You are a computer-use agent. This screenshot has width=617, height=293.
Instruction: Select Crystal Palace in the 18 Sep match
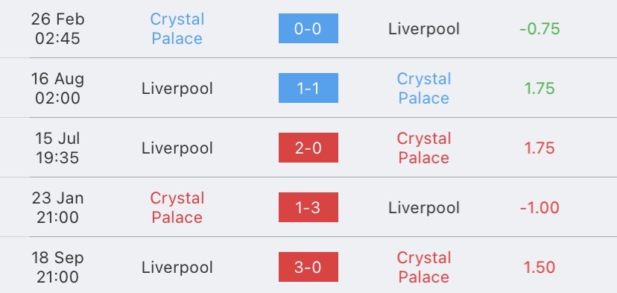click(x=424, y=268)
